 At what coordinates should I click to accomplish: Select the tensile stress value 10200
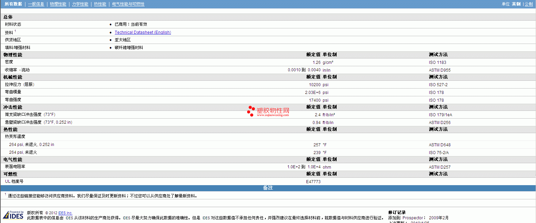pyautogui.click(x=315, y=85)
